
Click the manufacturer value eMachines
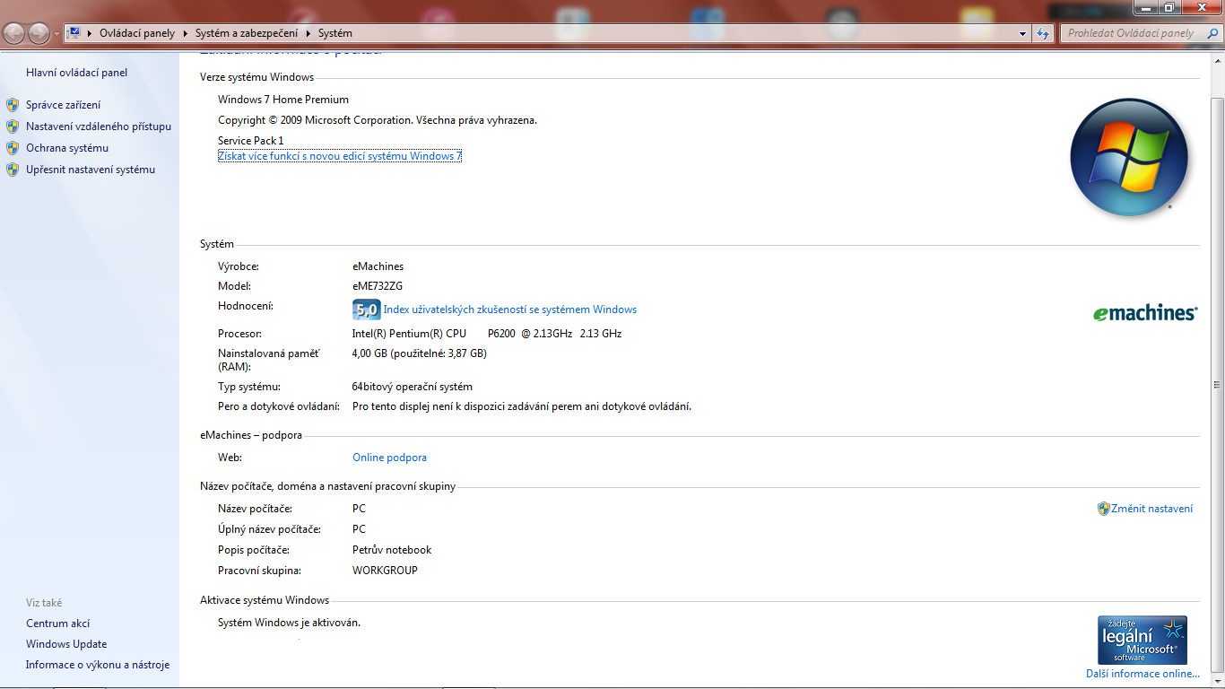(378, 266)
